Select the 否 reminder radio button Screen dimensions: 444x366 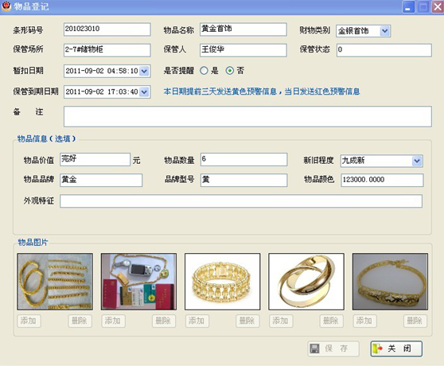coord(230,71)
